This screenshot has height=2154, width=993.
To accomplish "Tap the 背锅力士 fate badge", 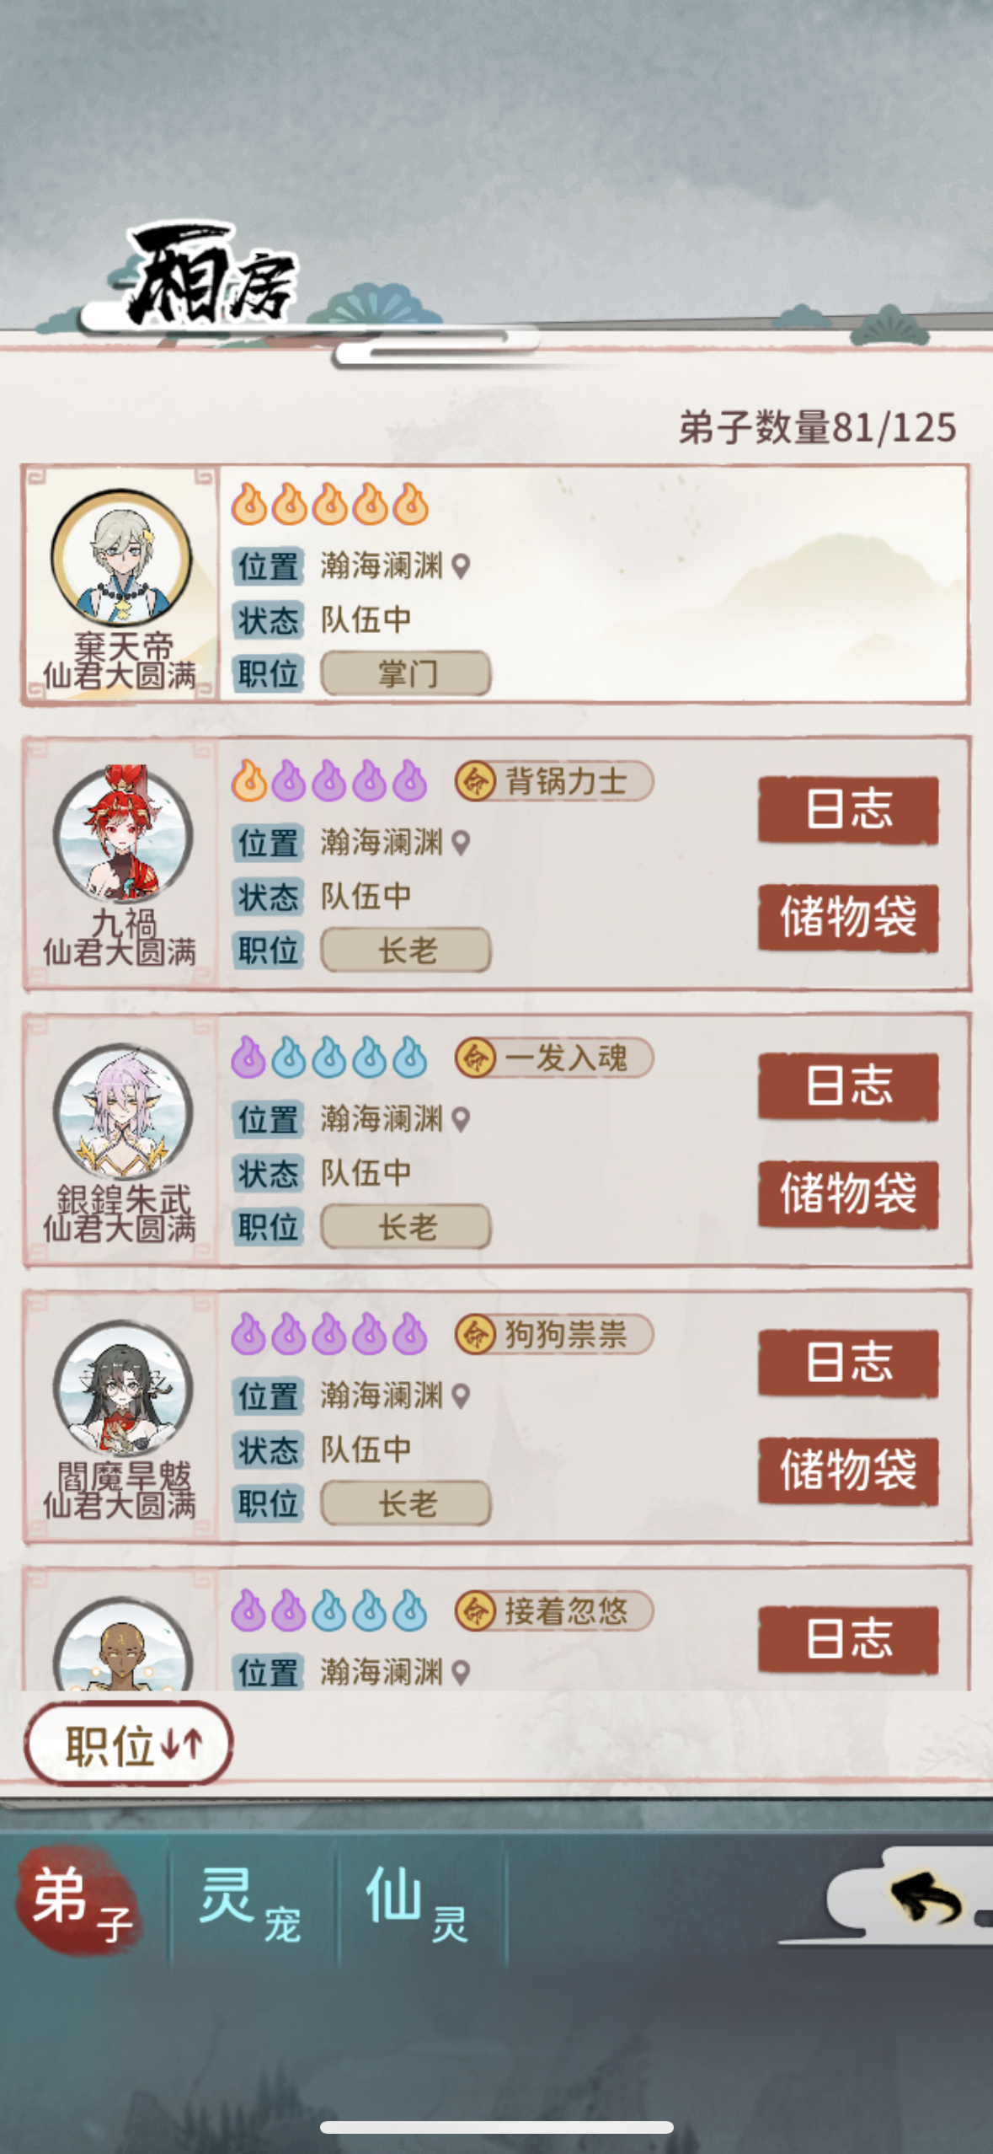I will [553, 781].
